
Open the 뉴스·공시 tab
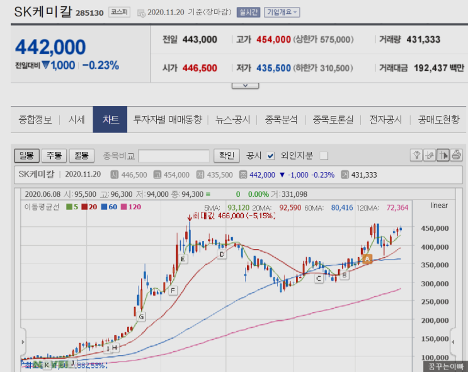[233, 120]
